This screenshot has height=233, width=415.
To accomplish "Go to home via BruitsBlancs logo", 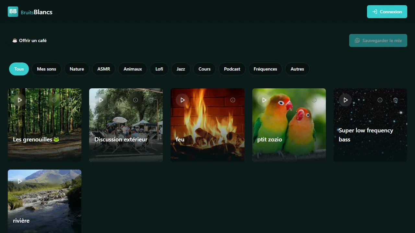I will click(x=30, y=12).
